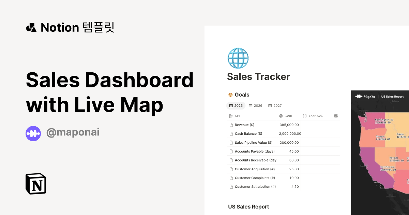Click the page icon beside Revenue ($)
This screenshot has height=215, width=409.
tap(232, 125)
